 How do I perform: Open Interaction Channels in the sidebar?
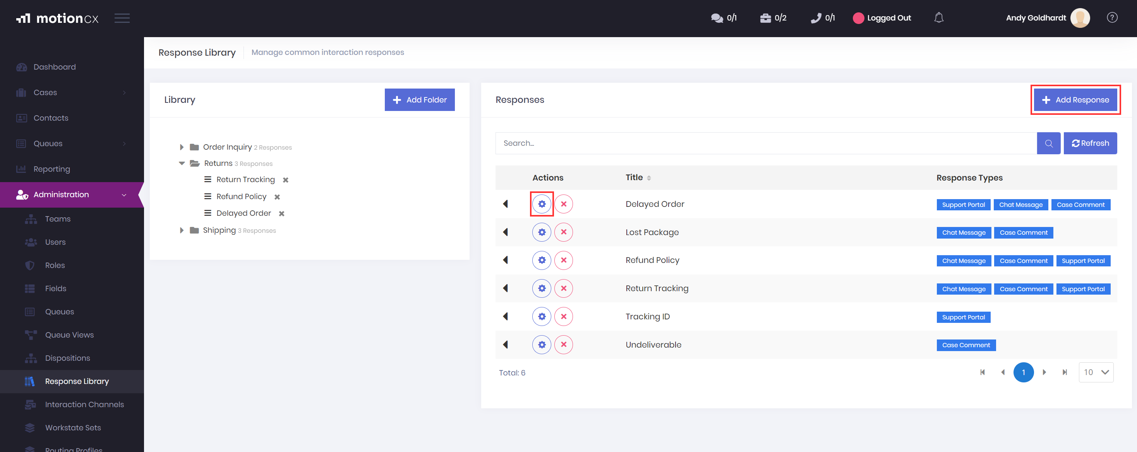[84, 405]
